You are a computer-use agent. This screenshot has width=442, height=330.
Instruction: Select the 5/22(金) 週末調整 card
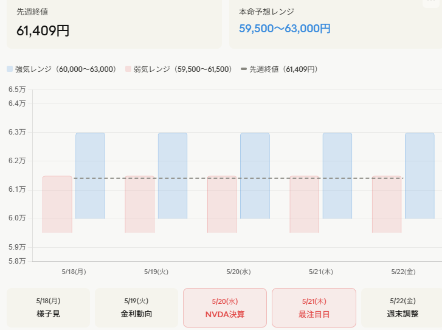coord(402,307)
